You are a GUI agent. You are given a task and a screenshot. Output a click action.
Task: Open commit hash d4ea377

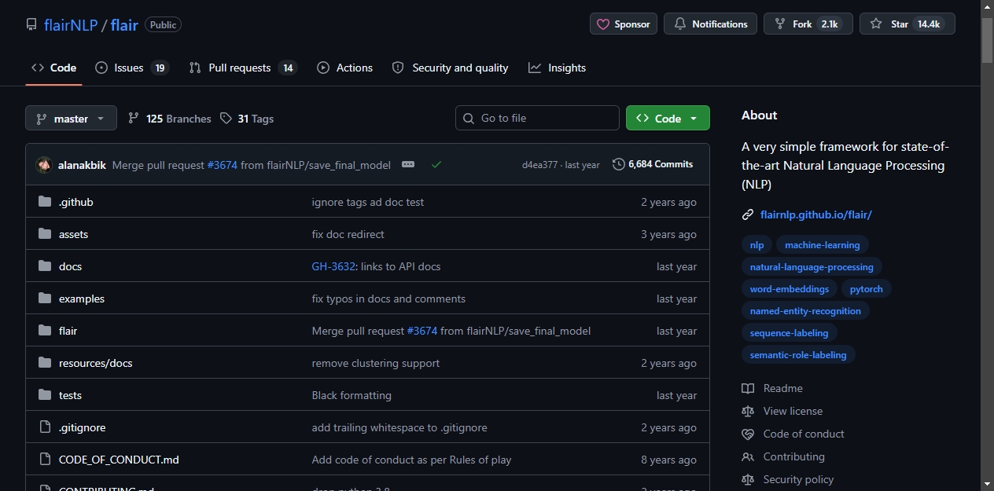(x=539, y=165)
